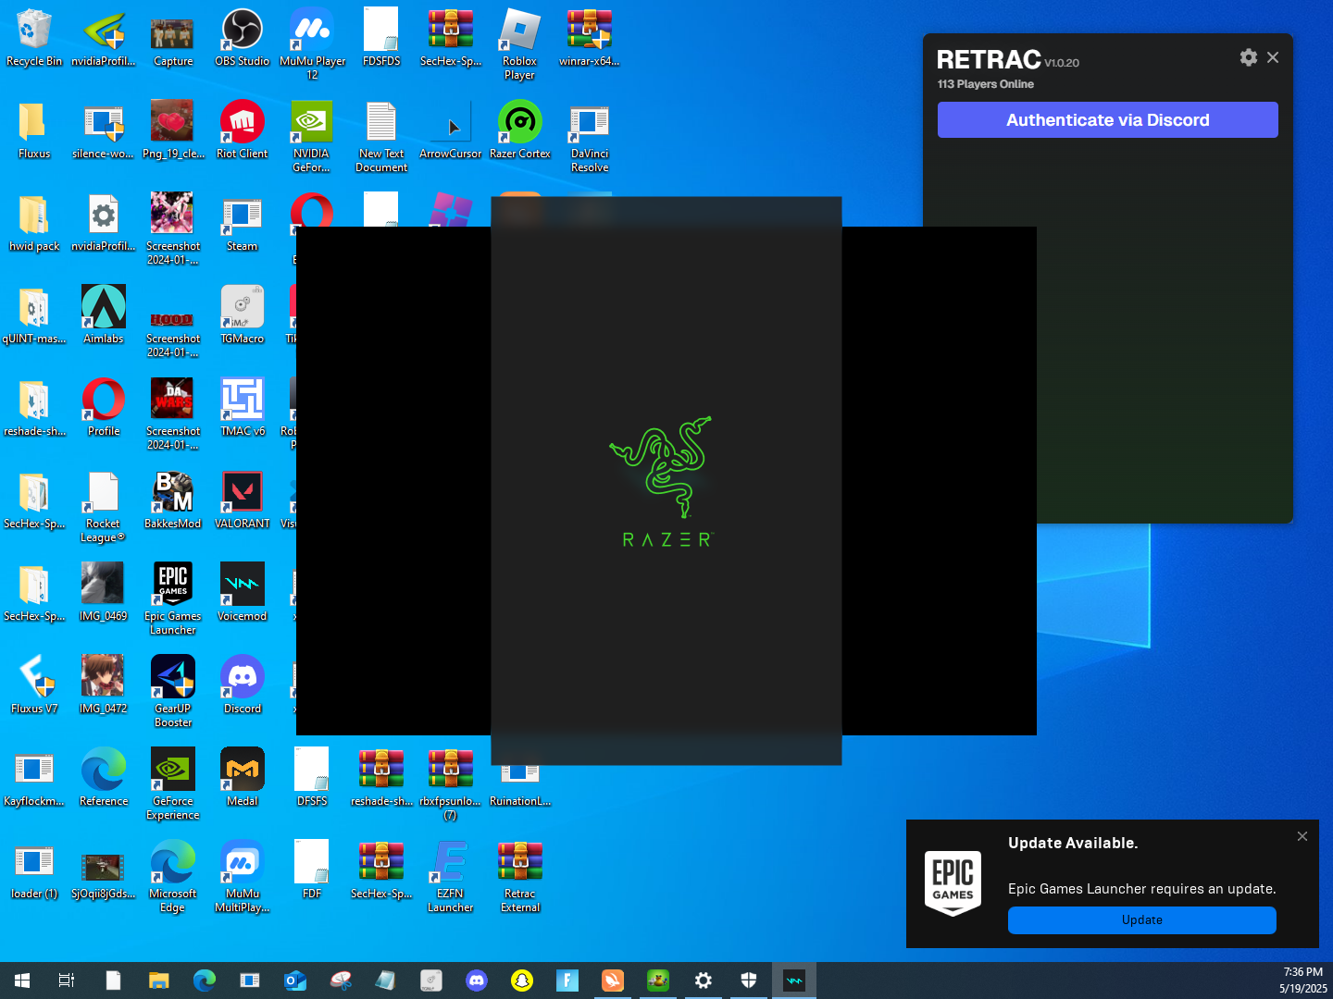Image resolution: width=1333 pixels, height=999 pixels.
Task: Select the Opera Profile desktop shortcut
Action: tap(104, 408)
